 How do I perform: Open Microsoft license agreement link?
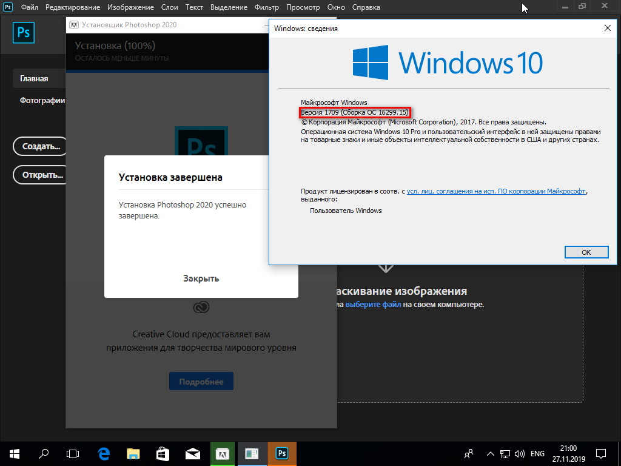pos(496,191)
